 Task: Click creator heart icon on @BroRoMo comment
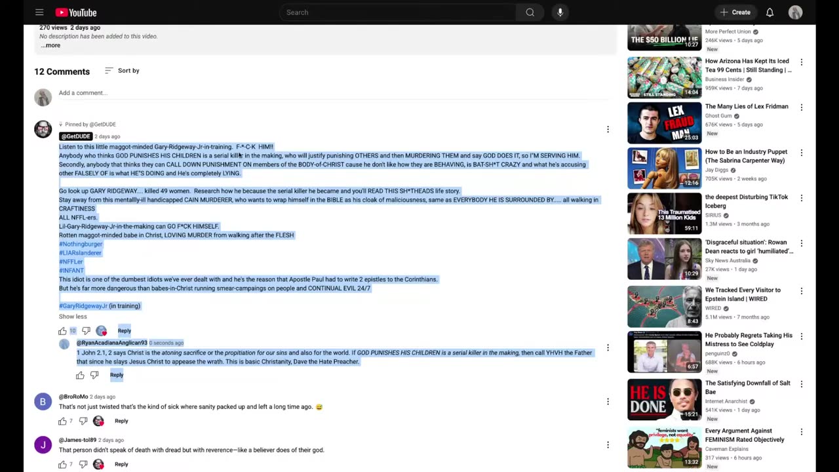[x=98, y=421]
